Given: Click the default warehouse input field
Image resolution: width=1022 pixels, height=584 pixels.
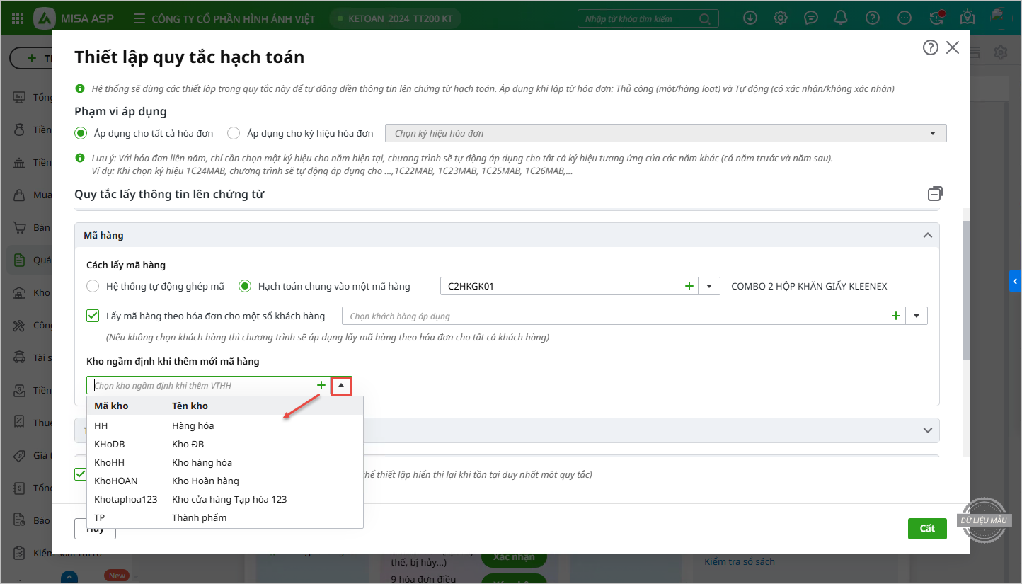Looking at the screenshot, I should click(x=202, y=385).
